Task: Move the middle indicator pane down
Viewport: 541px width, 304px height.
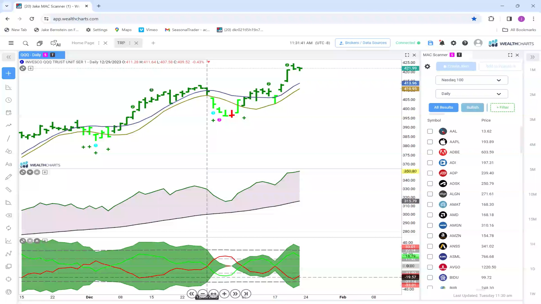Action: (x=30, y=172)
